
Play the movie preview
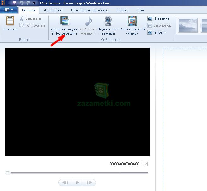77,182
